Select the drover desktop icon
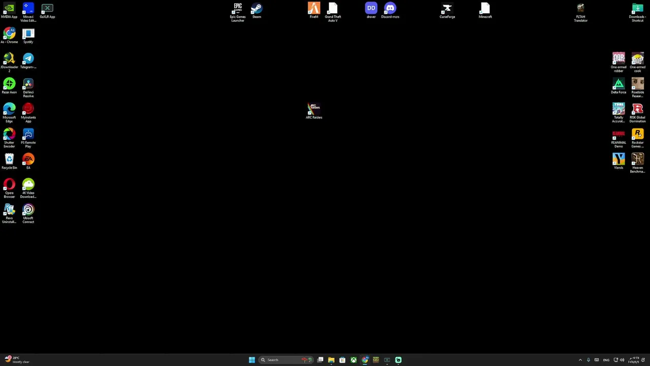 (x=371, y=11)
